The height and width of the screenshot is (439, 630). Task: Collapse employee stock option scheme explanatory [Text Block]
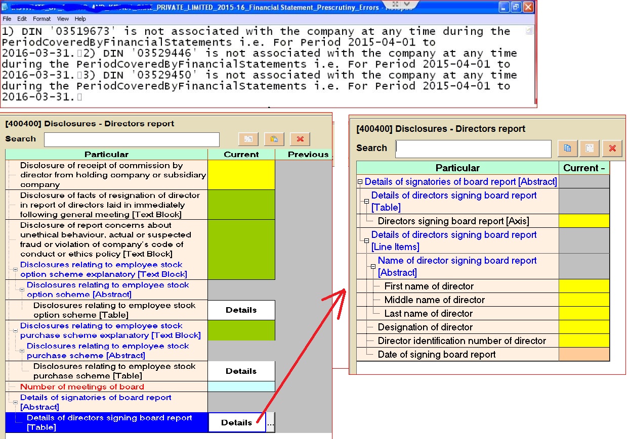pos(16,270)
